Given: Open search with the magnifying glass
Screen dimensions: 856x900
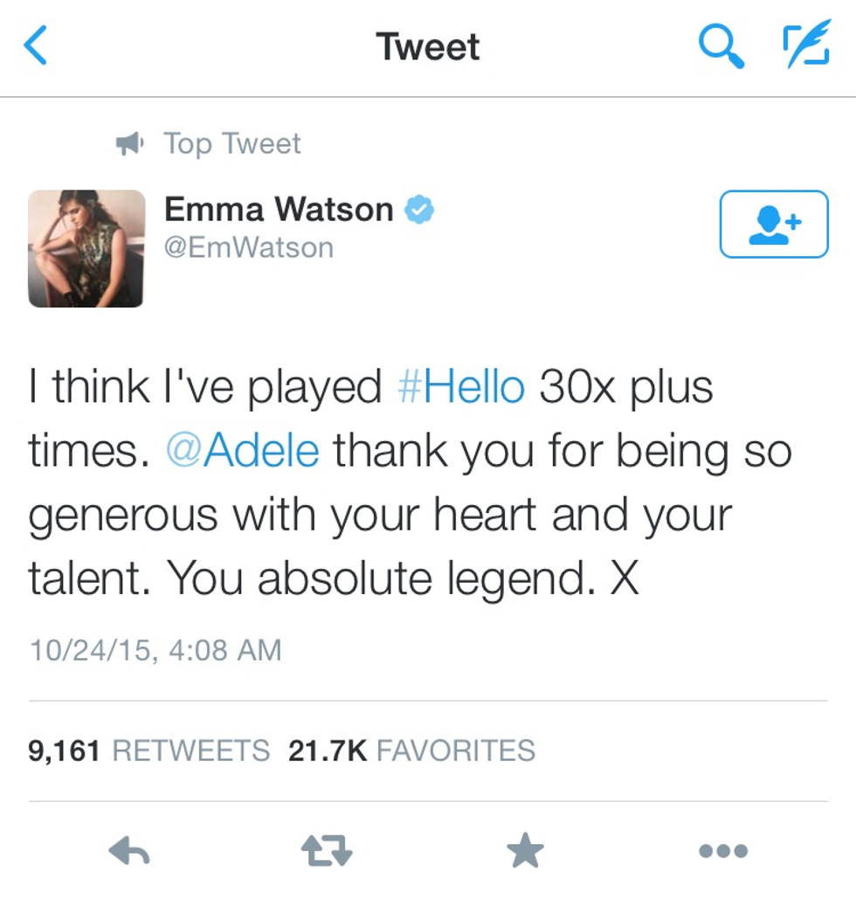Looking at the screenshot, I should pos(721,46).
